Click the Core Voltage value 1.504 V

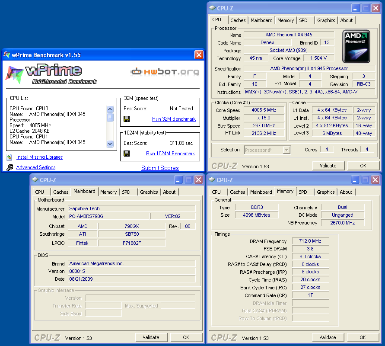coord(318,58)
